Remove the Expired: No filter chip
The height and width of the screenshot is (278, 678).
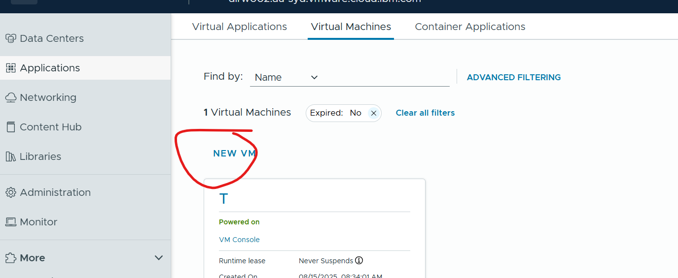pos(373,113)
